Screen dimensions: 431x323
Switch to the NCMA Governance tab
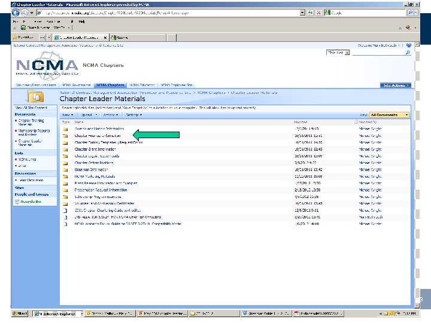(76, 85)
